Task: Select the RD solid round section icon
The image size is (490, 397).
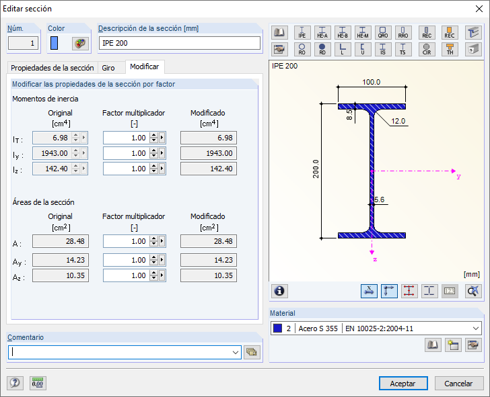Action: click(x=322, y=49)
